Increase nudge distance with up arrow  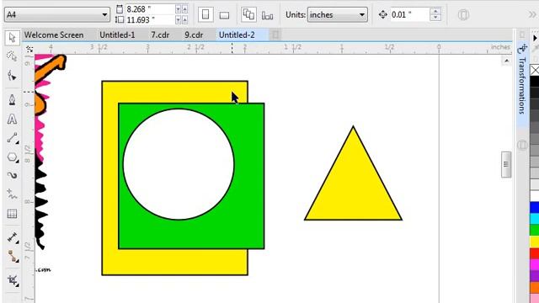click(x=435, y=11)
